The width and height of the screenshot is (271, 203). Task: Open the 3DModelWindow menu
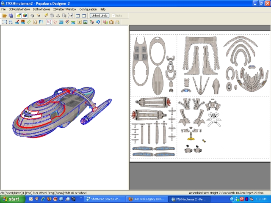(19, 9)
